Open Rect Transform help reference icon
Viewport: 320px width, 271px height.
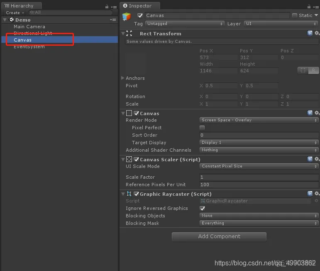(x=310, y=33)
